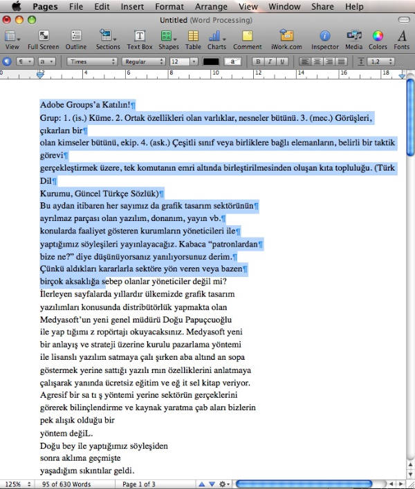Click the left indent marker on ruler
This screenshot has width=415, height=489.
(x=40, y=75)
